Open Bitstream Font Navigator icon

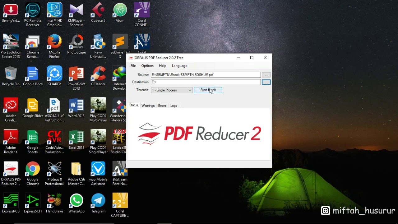[x=120, y=173]
